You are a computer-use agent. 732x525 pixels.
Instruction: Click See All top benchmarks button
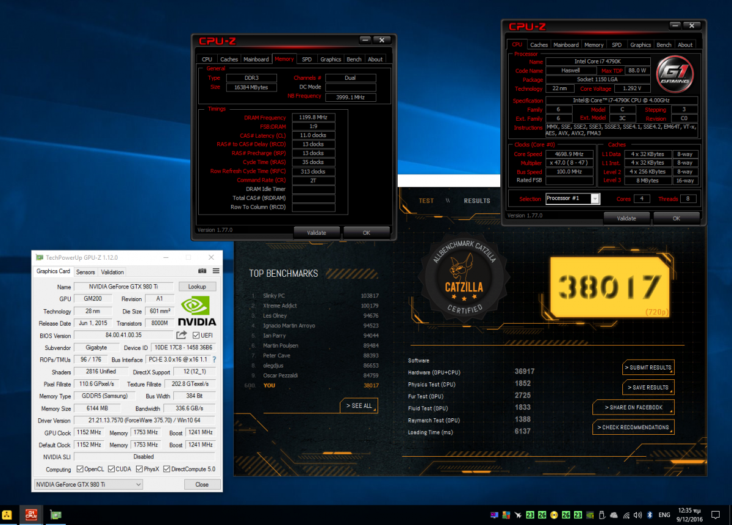[359, 405]
